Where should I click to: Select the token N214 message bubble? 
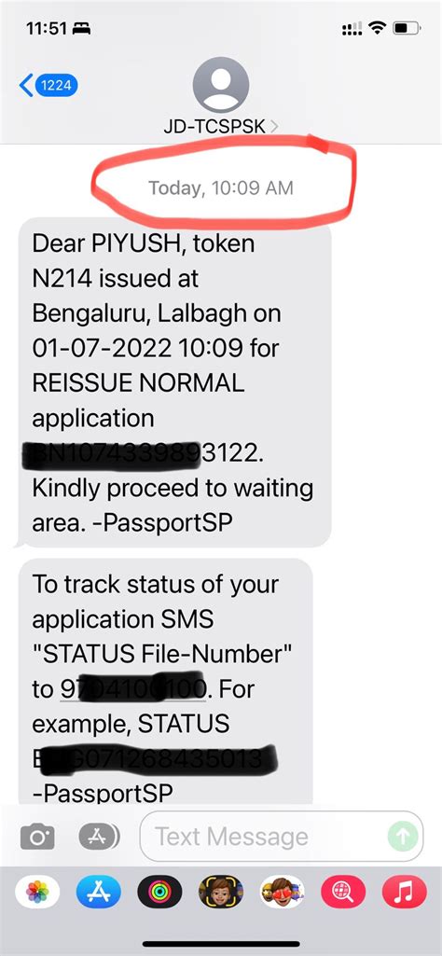click(x=174, y=383)
